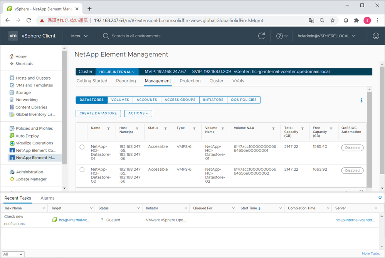385x258 pixels.
Task: Switch to the Volumes sub-tab
Action: pos(120,100)
